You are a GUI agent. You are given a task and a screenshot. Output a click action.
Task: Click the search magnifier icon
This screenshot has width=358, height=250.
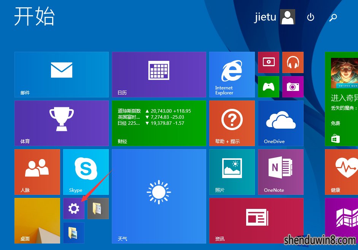pyautogui.click(x=333, y=18)
